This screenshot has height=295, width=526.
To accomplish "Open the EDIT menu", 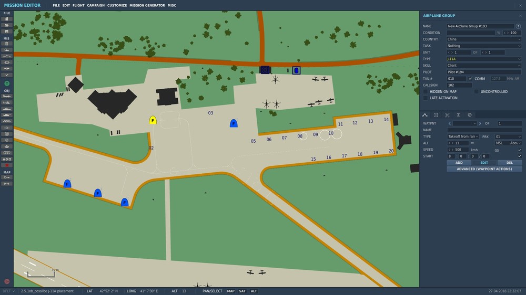I will [66, 5].
